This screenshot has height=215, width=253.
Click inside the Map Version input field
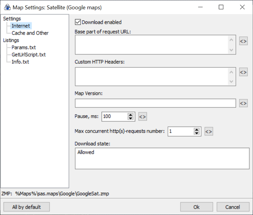click(155, 103)
